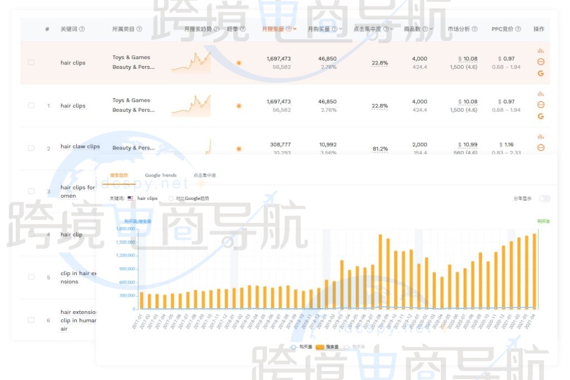Image resolution: width=570 pixels, height=380 pixels.
Task: Toggle the 分年显示 switch
Action: (544, 198)
